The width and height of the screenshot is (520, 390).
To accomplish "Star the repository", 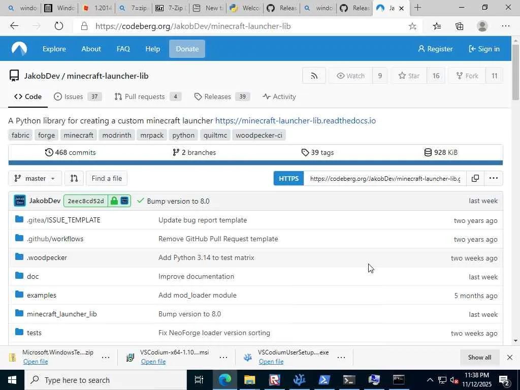I will [x=409, y=76].
